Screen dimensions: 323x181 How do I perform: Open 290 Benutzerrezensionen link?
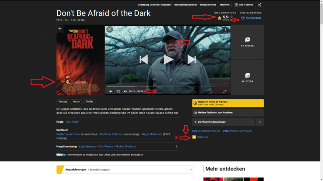point(206,131)
